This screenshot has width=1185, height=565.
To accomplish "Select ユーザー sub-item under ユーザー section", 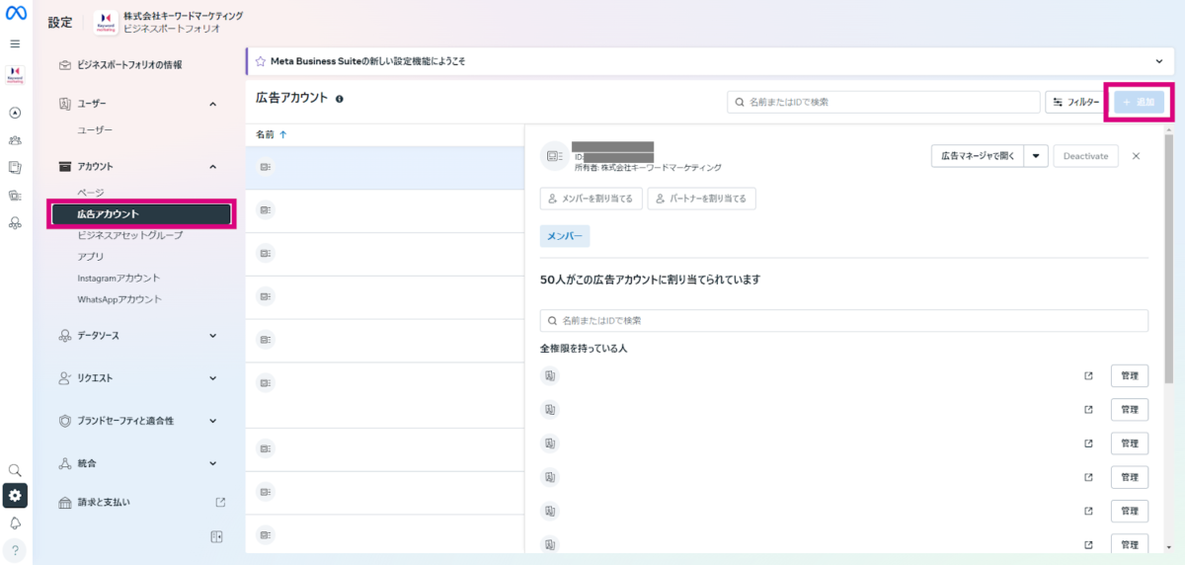I will coord(95,130).
